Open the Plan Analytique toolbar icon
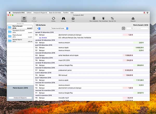 [x=103, y=19]
